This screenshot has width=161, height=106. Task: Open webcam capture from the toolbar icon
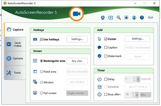point(103,18)
